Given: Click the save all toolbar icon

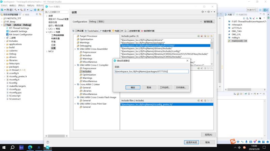Looking at the screenshot, I should pos(11,10).
